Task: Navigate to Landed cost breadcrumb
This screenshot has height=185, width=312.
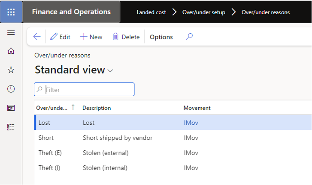Action: (x=151, y=12)
